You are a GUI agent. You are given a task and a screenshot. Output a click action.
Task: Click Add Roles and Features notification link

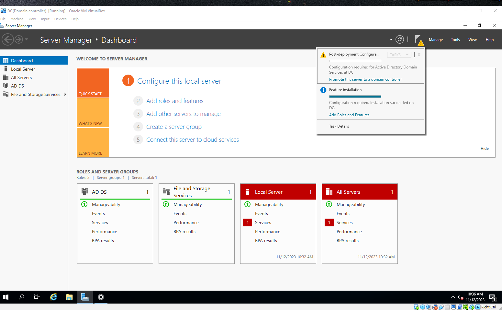[x=349, y=115]
